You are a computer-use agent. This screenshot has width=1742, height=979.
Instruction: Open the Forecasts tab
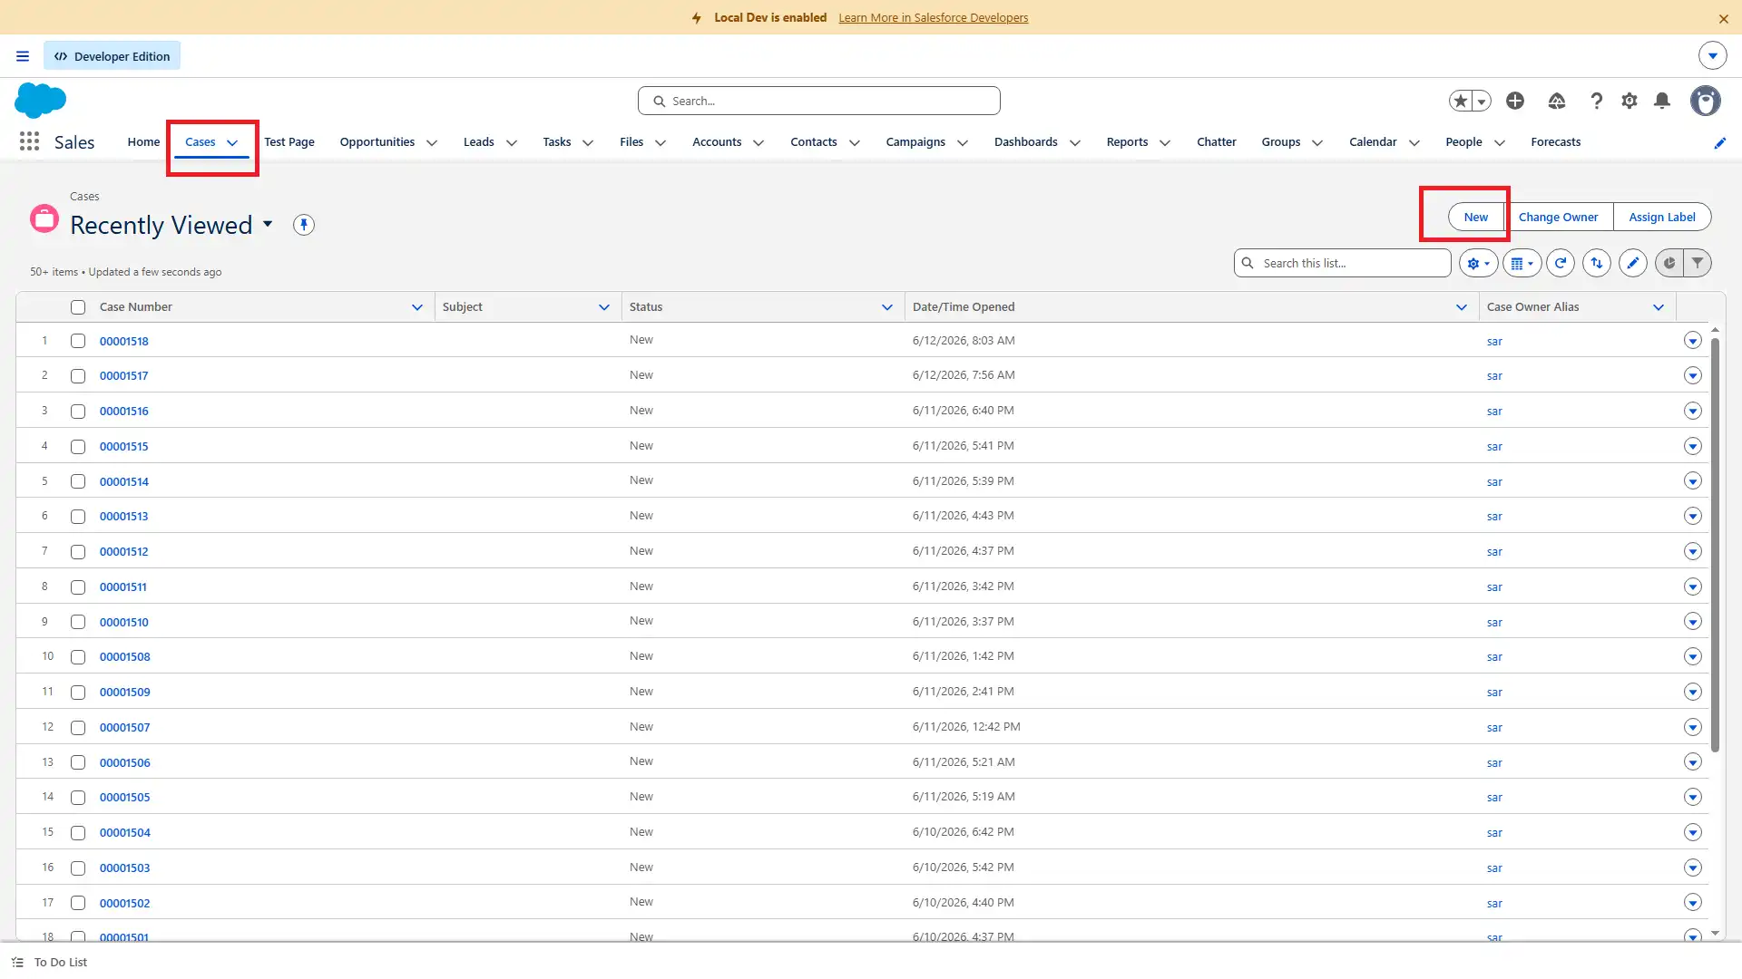[x=1556, y=142]
